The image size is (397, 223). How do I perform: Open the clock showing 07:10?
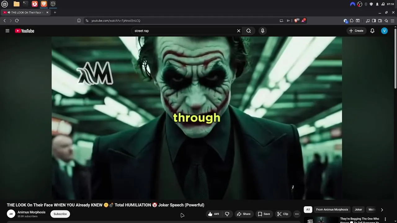tap(391, 4)
